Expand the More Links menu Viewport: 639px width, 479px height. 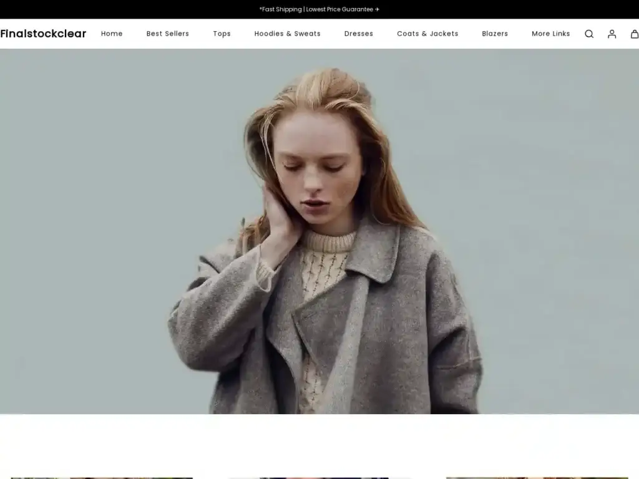pos(551,34)
